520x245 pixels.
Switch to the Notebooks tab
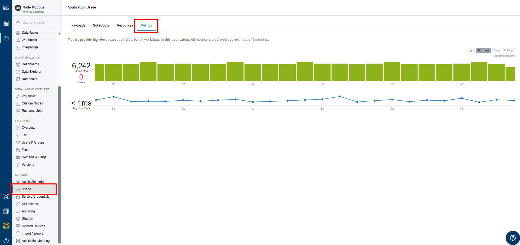(101, 25)
